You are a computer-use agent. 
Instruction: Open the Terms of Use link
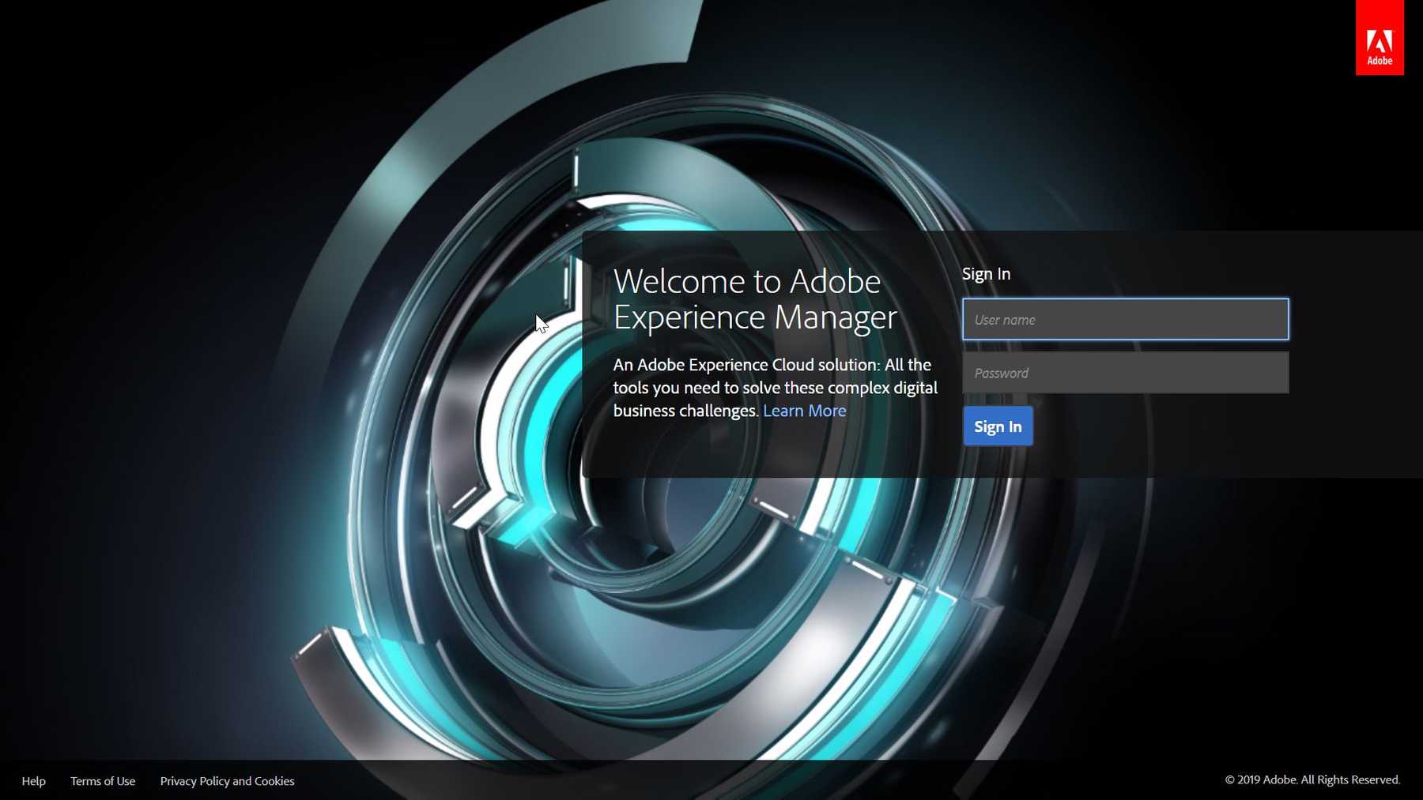pos(103,781)
